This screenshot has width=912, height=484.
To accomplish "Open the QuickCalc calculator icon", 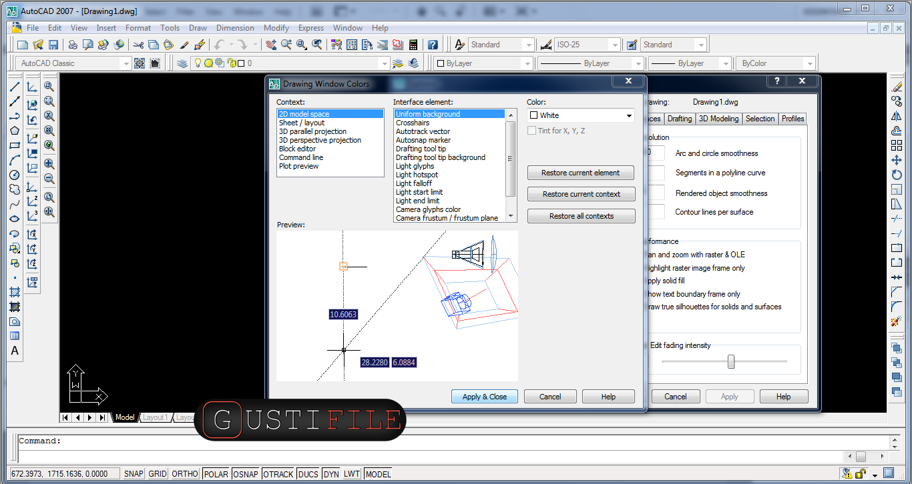I will (413, 45).
